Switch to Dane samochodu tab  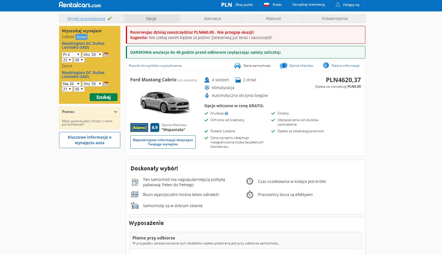tap(253, 66)
